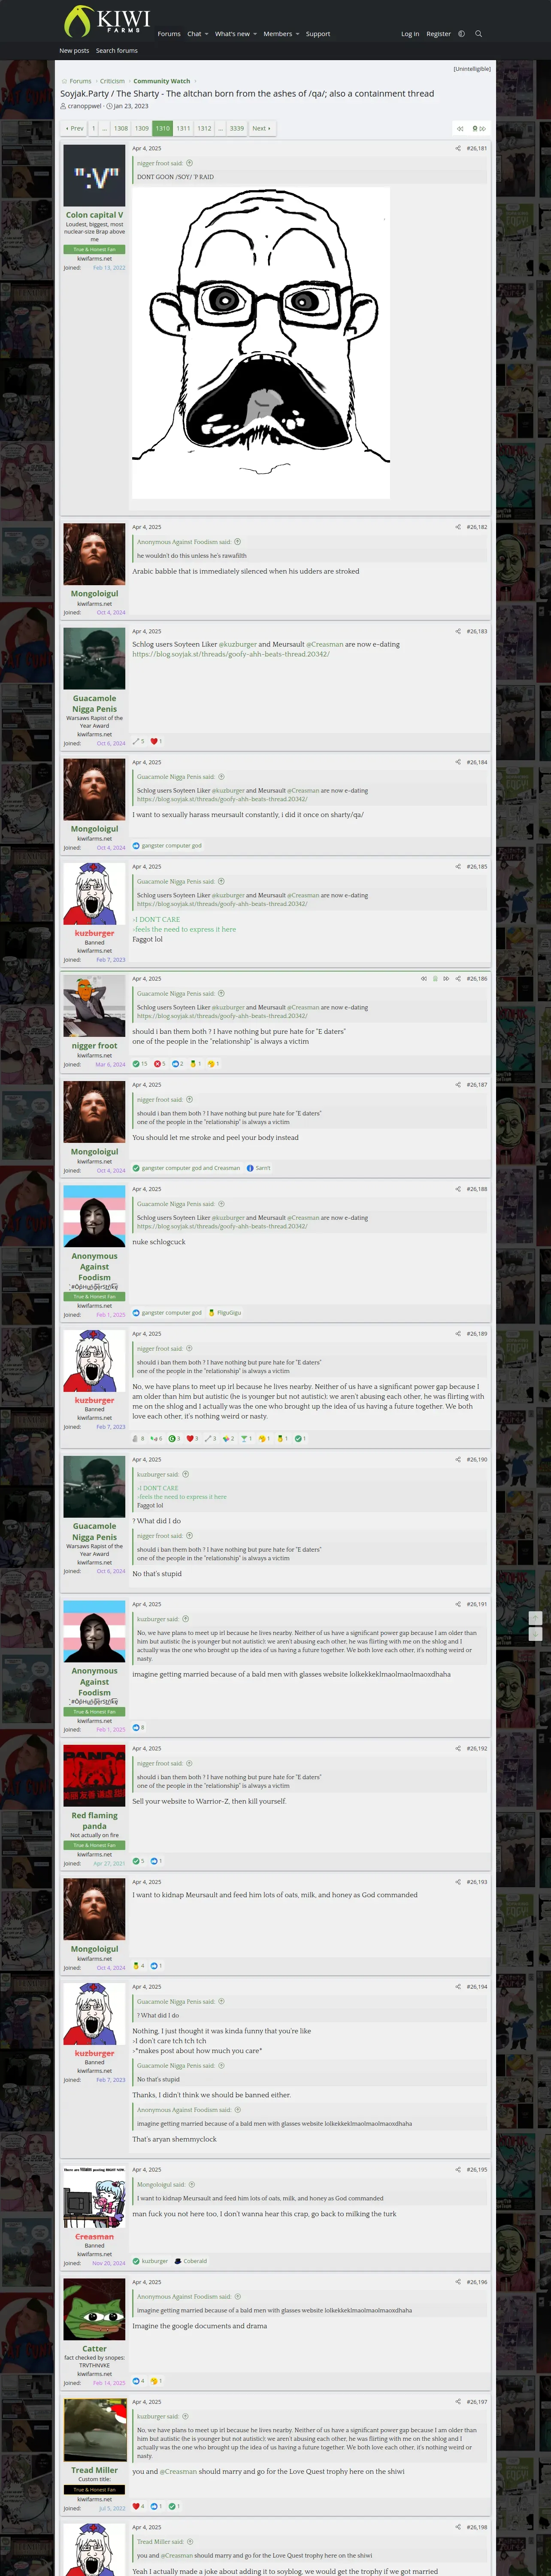Share post #26,189 via share icon
Viewport: 551px width, 2576px height.
[x=458, y=1334]
